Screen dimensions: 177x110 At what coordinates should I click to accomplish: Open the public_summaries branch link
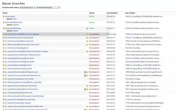[x=23, y=82]
